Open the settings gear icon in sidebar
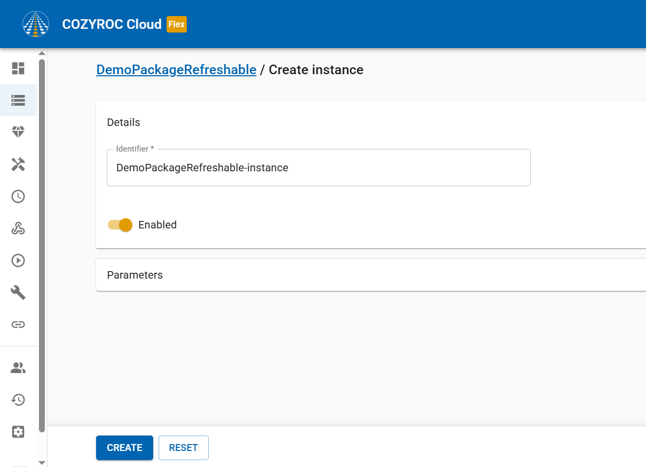 coord(18,432)
